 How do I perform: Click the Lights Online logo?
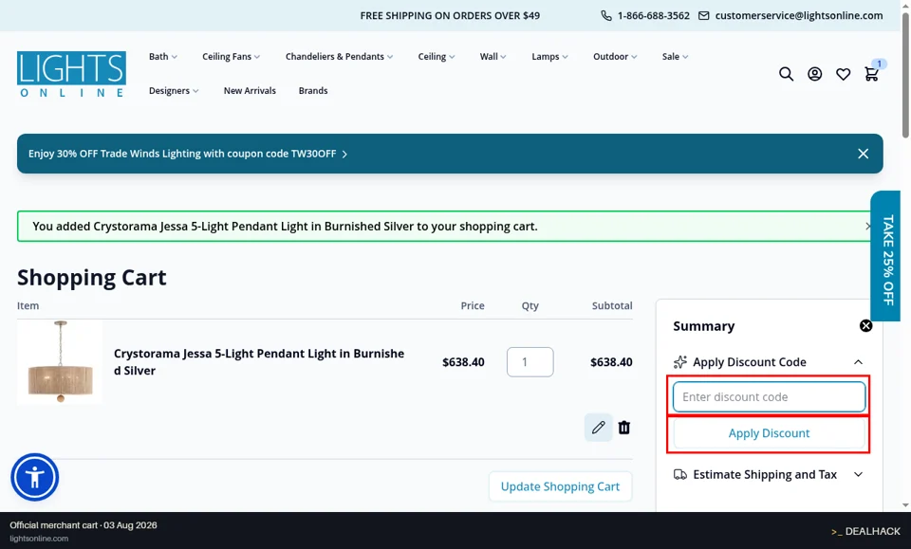(71, 74)
